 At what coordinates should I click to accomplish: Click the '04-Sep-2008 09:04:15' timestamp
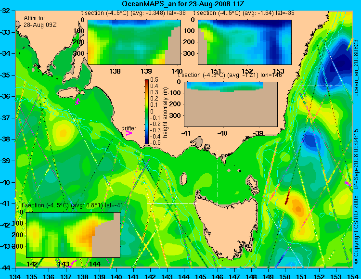coord(356,159)
